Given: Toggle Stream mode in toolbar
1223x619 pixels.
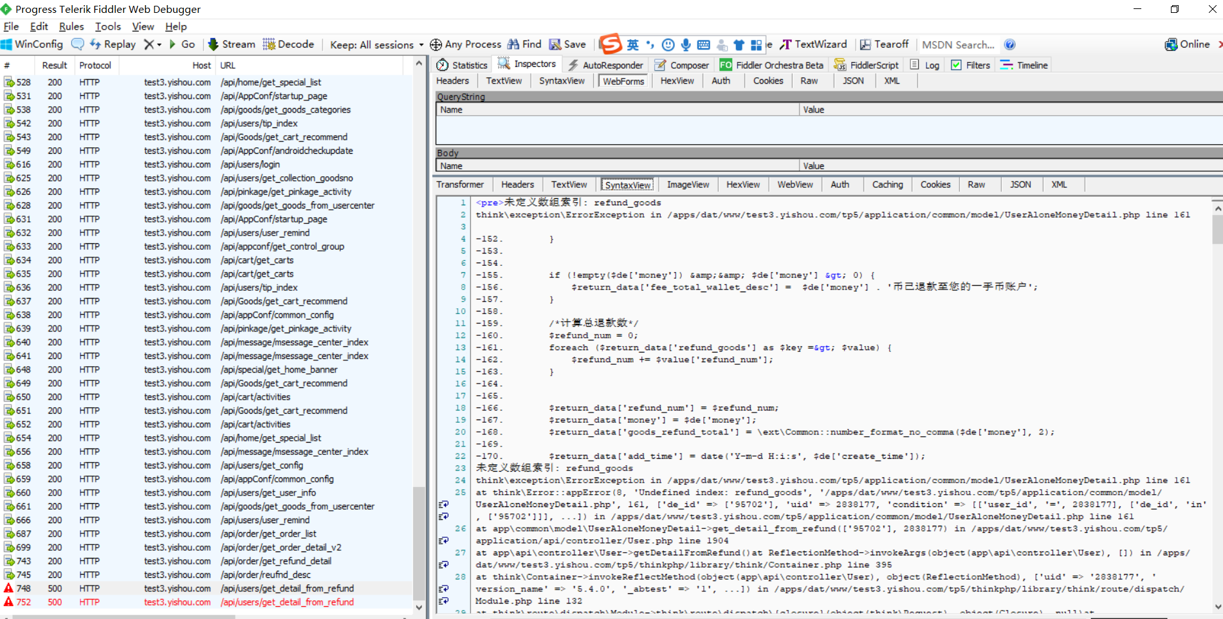Looking at the screenshot, I should pos(232,44).
